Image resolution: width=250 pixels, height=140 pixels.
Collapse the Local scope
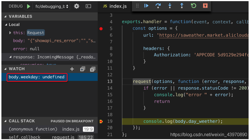click(x=6, y=25)
